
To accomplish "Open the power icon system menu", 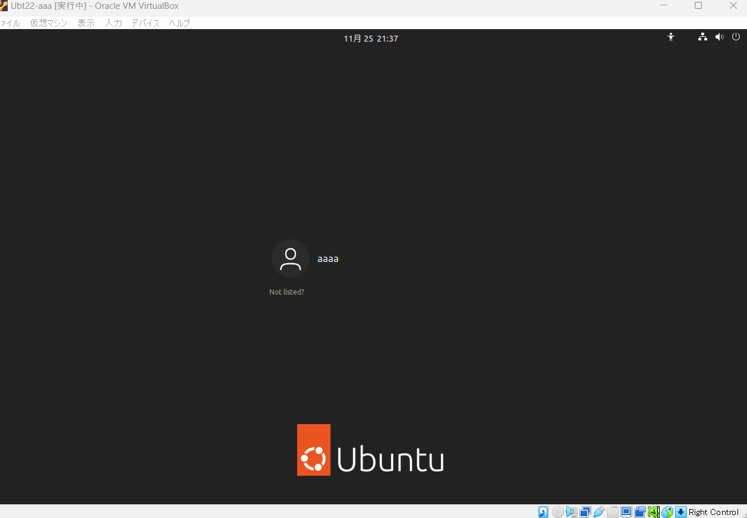I will [x=736, y=37].
